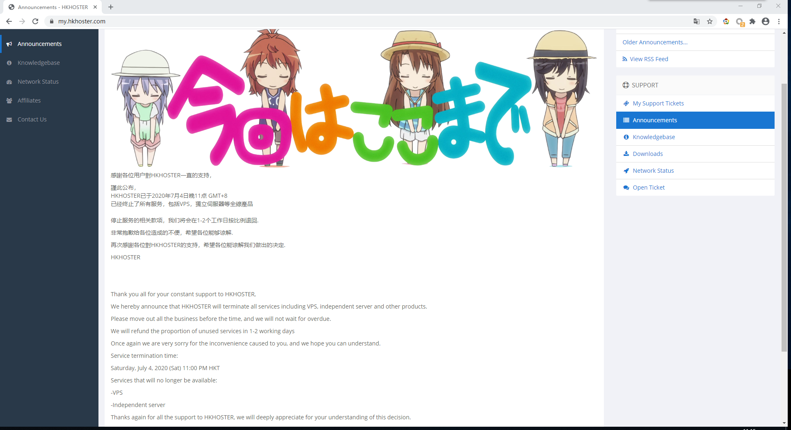Click the Knowledgebase info icon in left sidebar

(x=9, y=63)
